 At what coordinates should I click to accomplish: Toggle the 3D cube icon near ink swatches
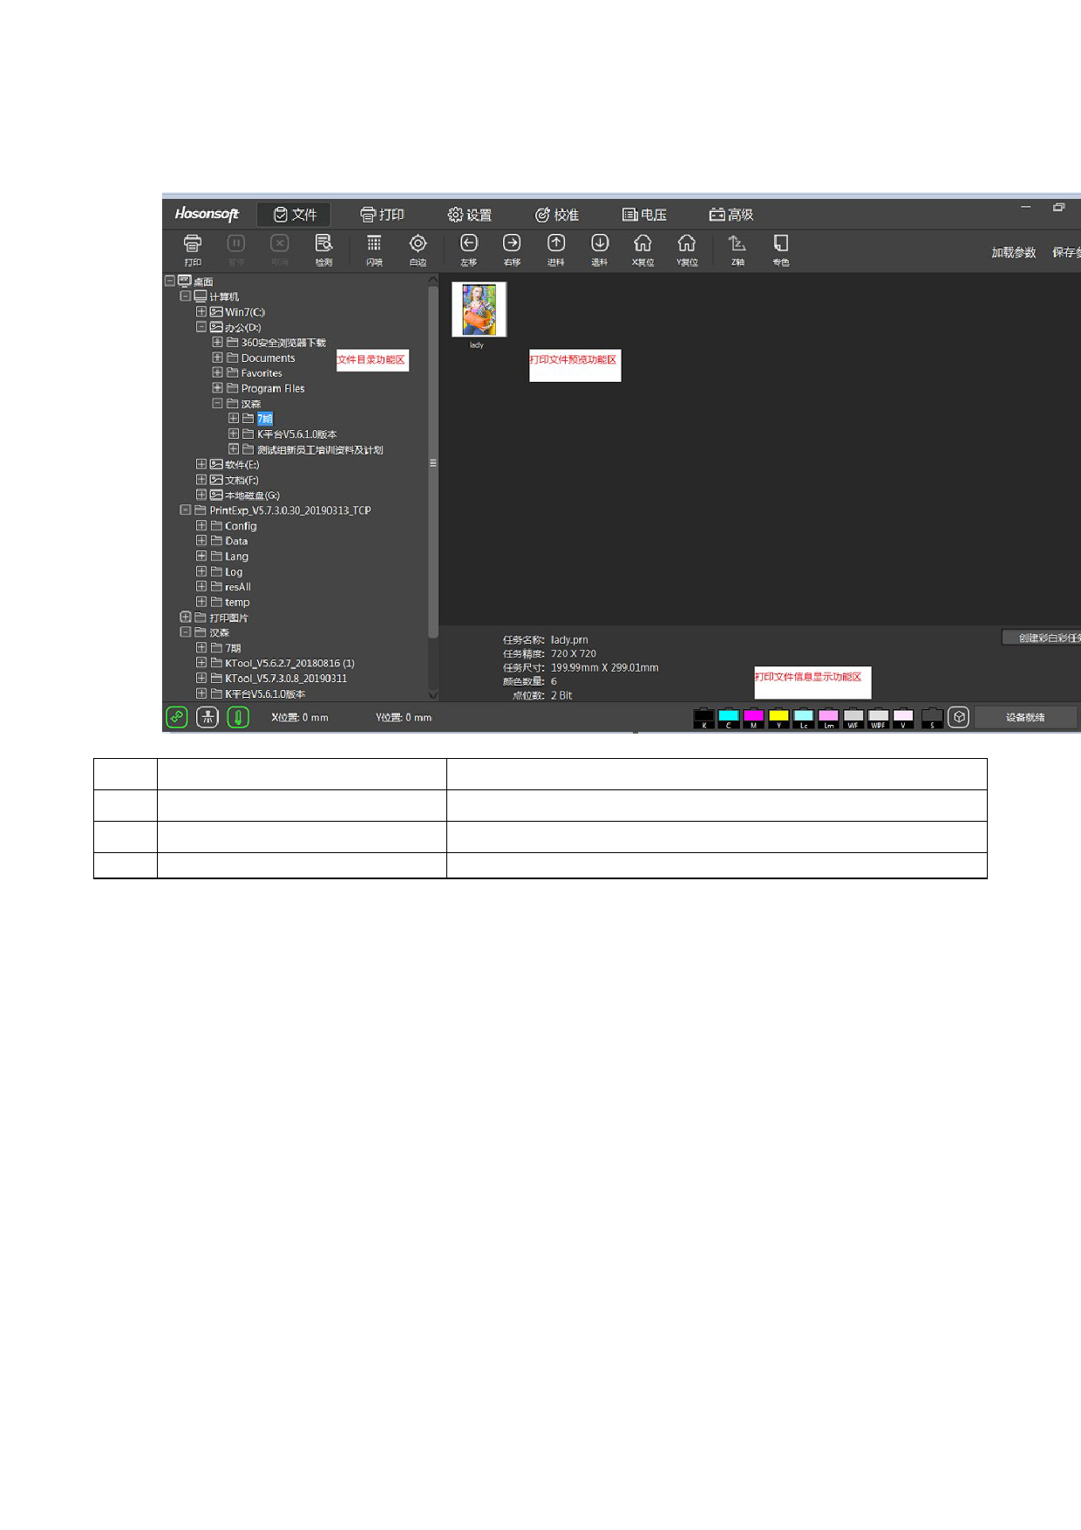958,717
